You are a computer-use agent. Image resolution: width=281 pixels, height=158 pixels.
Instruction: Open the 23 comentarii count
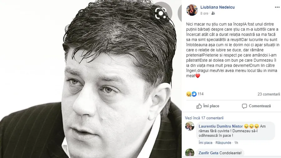pyautogui.click(x=269, y=94)
